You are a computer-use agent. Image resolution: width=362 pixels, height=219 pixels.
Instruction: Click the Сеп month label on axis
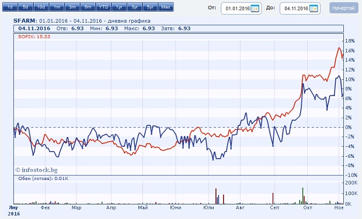pyautogui.click(x=274, y=207)
